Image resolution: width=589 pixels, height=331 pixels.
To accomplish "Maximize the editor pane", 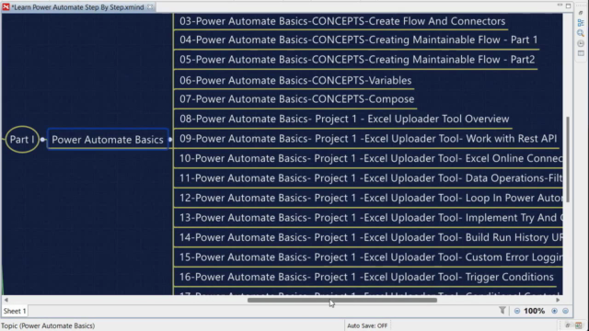I will (569, 6).
